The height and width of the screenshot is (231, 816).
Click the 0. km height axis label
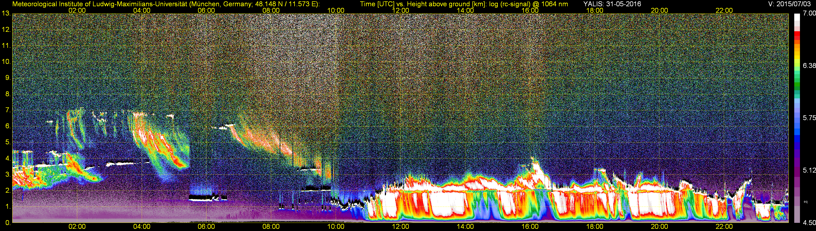coord(8,223)
